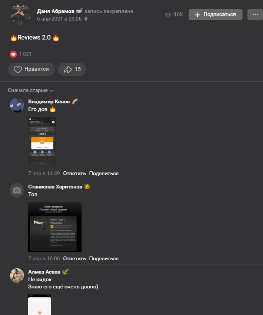263x315 pixels.
Task: Expand the Сначала старые sort dropdown
Action: click(30, 90)
